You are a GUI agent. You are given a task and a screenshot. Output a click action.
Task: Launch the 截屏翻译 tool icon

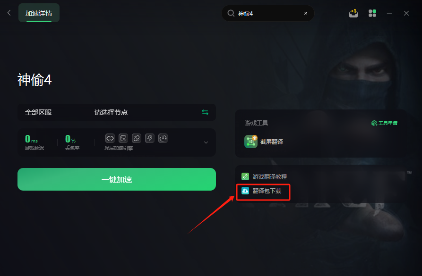click(250, 142)
